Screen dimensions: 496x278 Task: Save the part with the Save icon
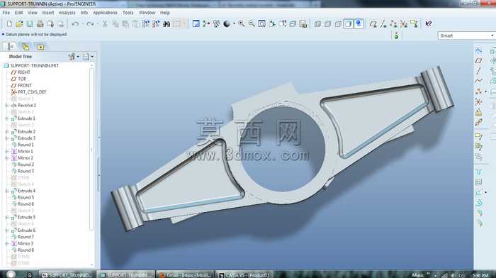(30, 23)
